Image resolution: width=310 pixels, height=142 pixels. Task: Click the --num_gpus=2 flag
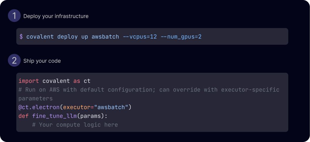(x=181, y=37)
